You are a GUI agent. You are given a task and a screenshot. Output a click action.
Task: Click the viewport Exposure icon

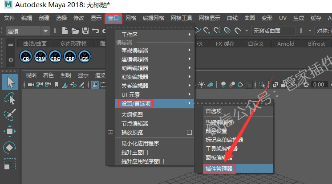click(306, 85)
